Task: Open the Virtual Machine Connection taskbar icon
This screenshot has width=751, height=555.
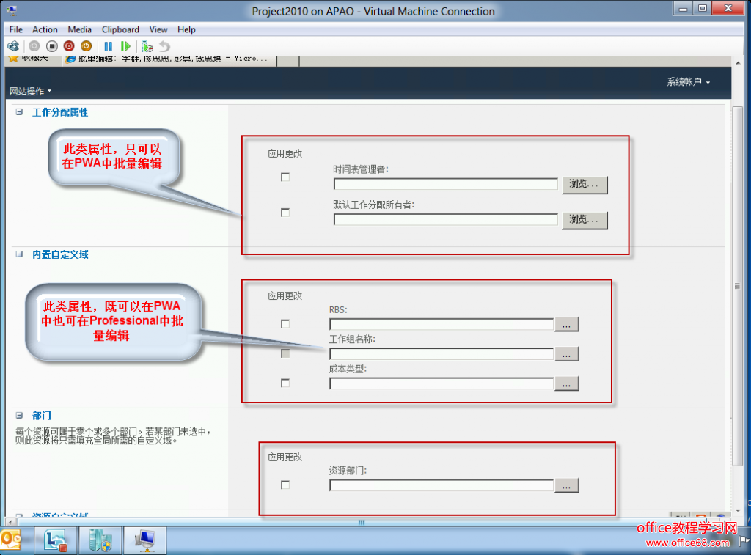Action: (x=144, y=540)
